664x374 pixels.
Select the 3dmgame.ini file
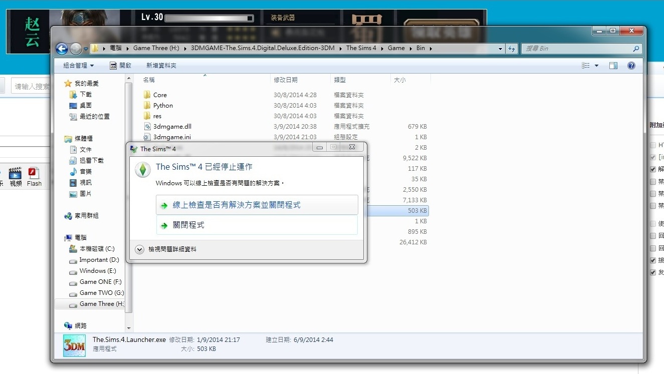click(172, 137)
